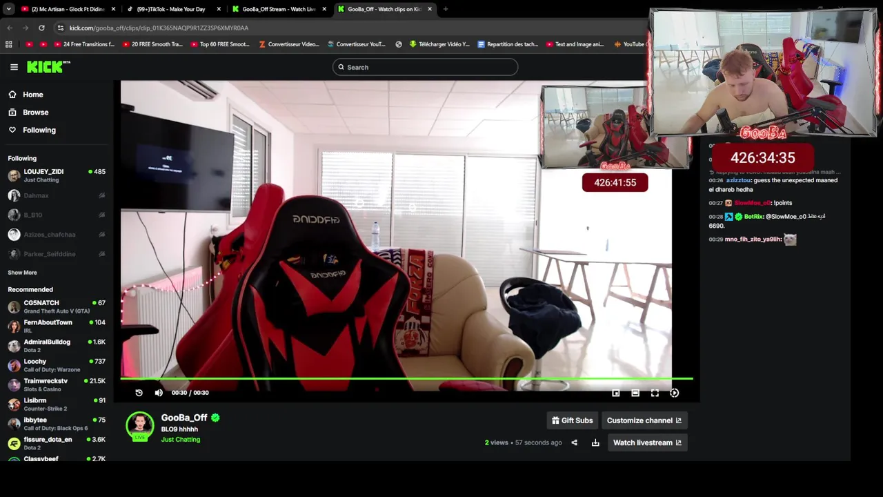The height and width of the screenshot is (497, 883).
Task: Open FernAboutTown recommended channel
Action: pos(57,326)
